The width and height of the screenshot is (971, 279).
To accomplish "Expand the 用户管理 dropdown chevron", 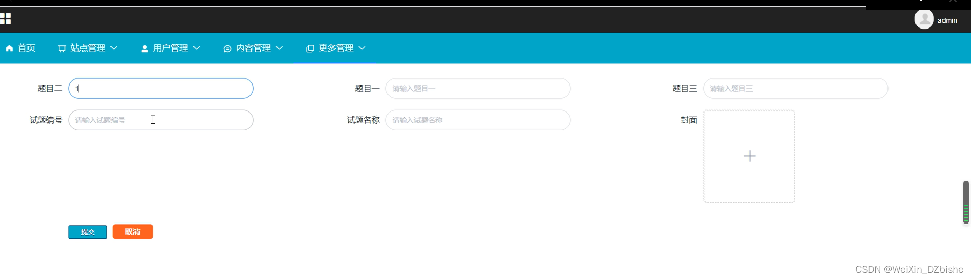I will [x=197, y=48].
